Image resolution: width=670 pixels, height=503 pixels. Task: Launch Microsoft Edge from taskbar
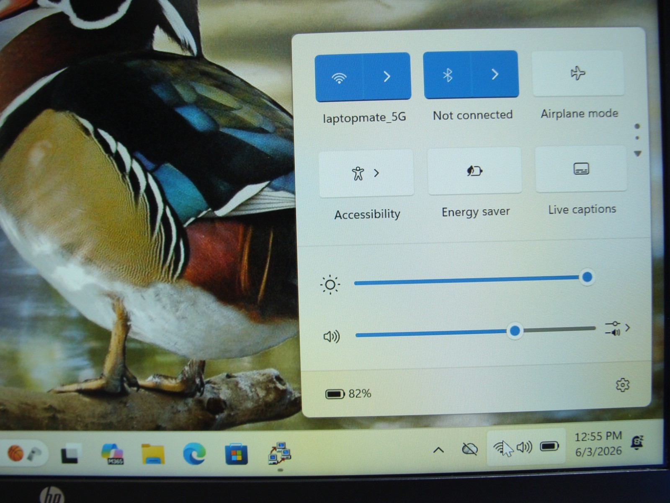pyautogui.click(x=194, y=454)
